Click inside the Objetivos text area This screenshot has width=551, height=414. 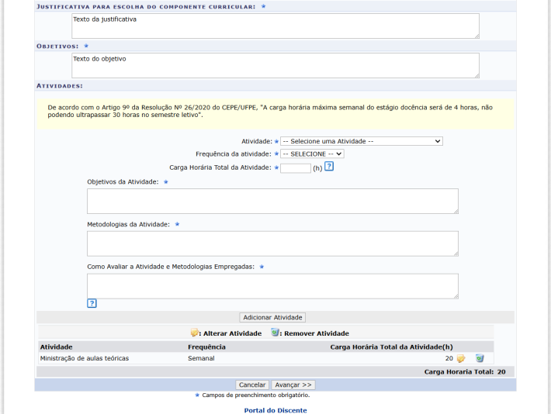click(x=275, y=65)
